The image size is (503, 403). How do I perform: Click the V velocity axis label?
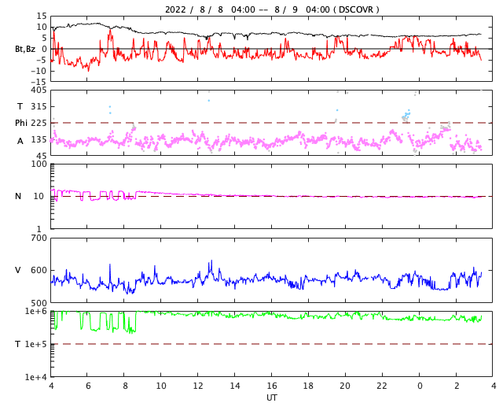point(18,270)
